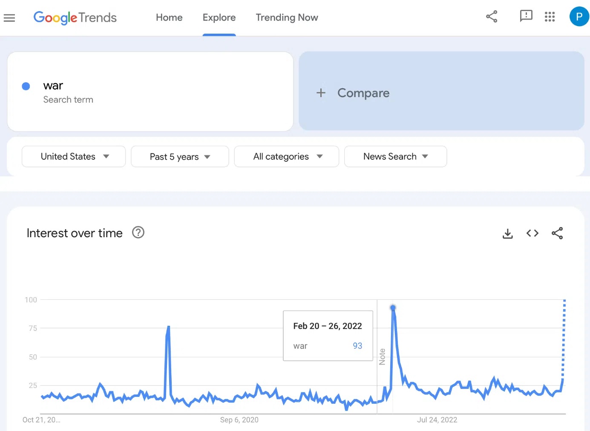Click the blue dot beside war

click(26, 86)
